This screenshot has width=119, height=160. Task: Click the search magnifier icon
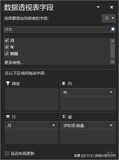tap(112, 30)
